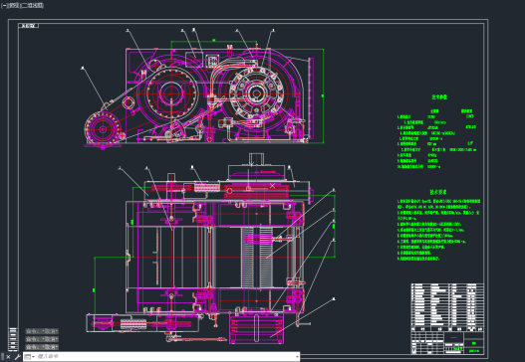525x362 pixels.
Task: Open the [-] viewport controls menu
Action: coord(4,6)
